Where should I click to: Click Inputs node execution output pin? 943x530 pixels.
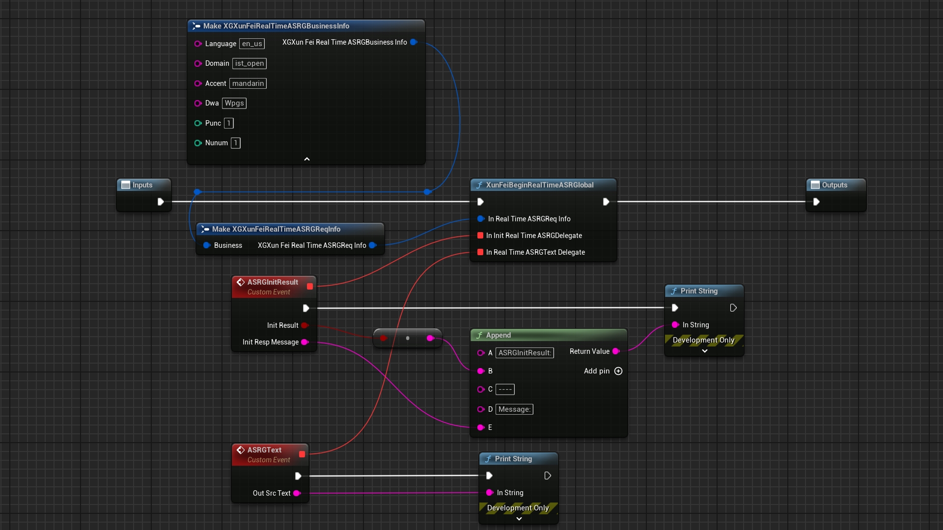(x=160, y=202)
